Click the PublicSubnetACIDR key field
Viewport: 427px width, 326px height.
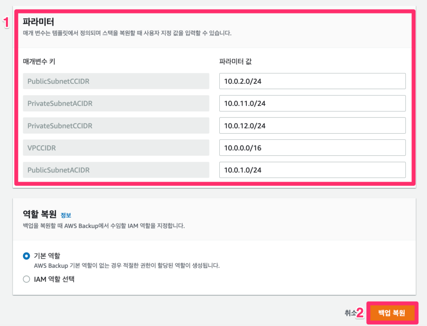tap(116, 170)
